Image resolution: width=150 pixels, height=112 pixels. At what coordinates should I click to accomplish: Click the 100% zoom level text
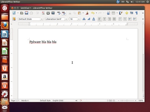click(x=141, y=101)
